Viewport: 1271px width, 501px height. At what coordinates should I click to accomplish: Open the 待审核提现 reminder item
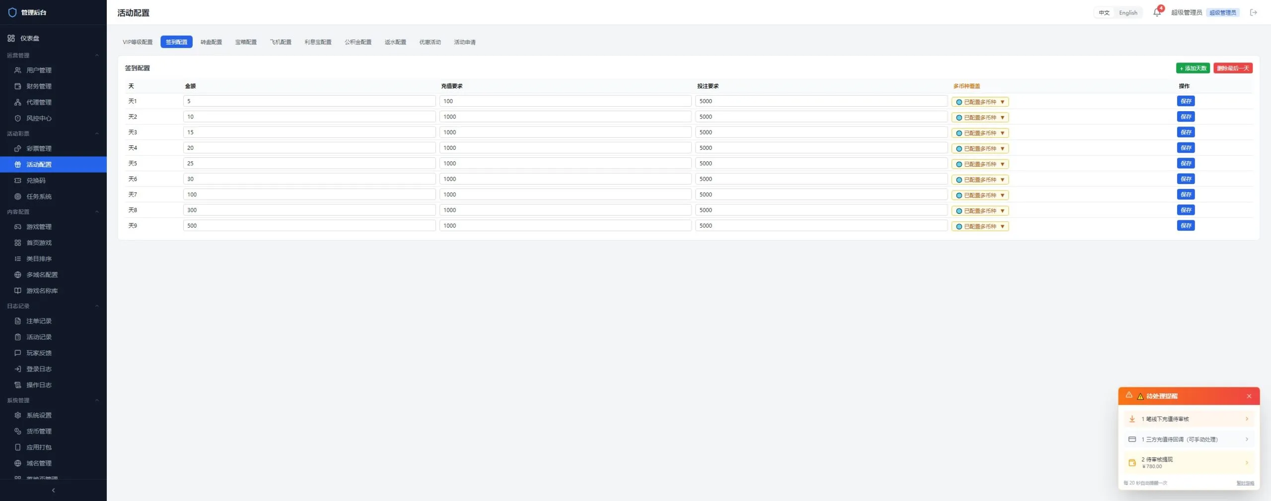(x=1189, y=463)
